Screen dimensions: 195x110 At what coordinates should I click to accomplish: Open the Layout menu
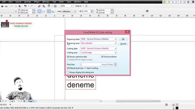18,2
